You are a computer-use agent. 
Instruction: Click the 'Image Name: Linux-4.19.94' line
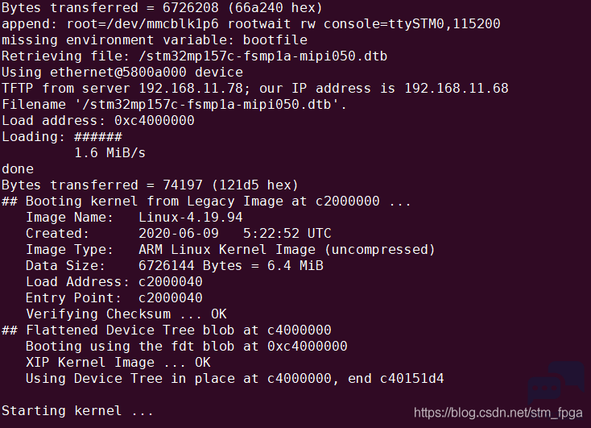coord(134,218)
